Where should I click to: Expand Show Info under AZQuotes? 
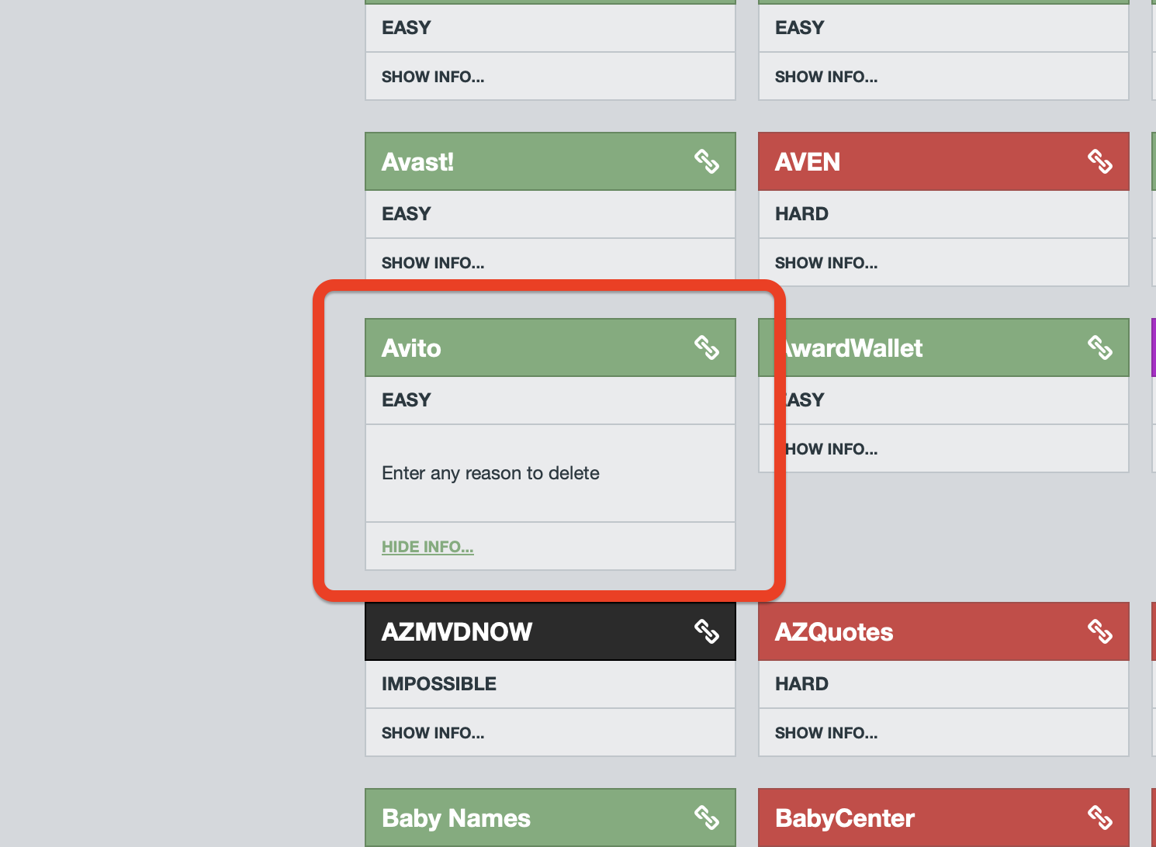pyautogui.click(x=826, y=733)
